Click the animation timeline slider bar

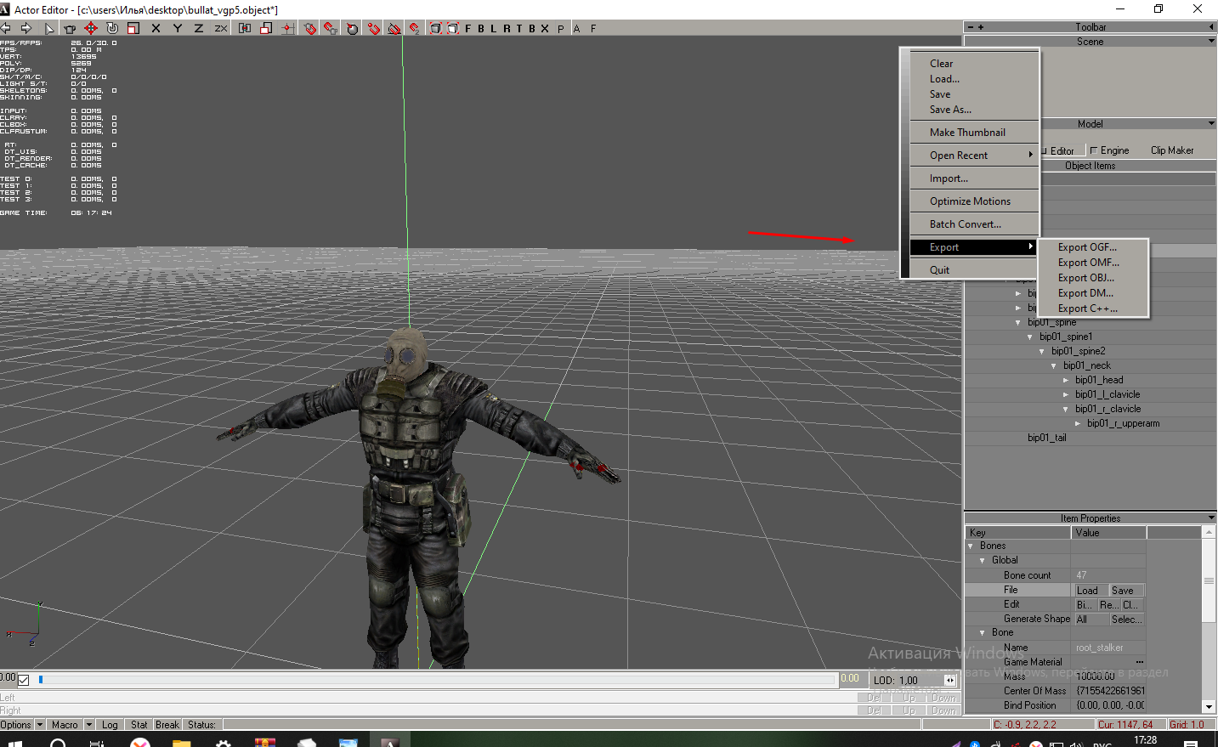tap(437, 680)
